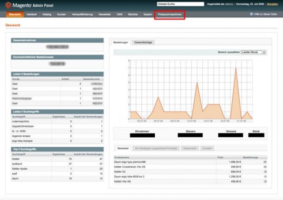Viewport: 283px width, 200px height.
Task: Switch to the Gesamtbeträge chart tab
Action: click(143, 42)
